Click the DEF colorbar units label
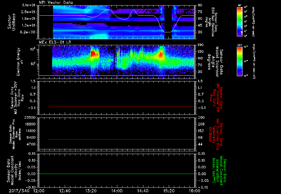Image resolution: width=281 pixels, height=194 pixels. (254, 61)
